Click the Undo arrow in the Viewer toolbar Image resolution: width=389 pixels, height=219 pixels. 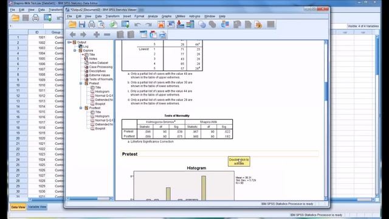point(137,24)
